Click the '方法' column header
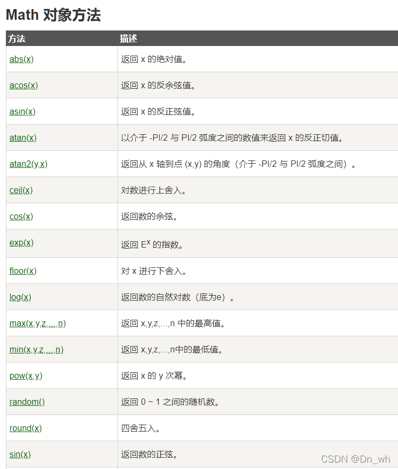Viewport: 398px width, 469px height. (x=17, y=39)
